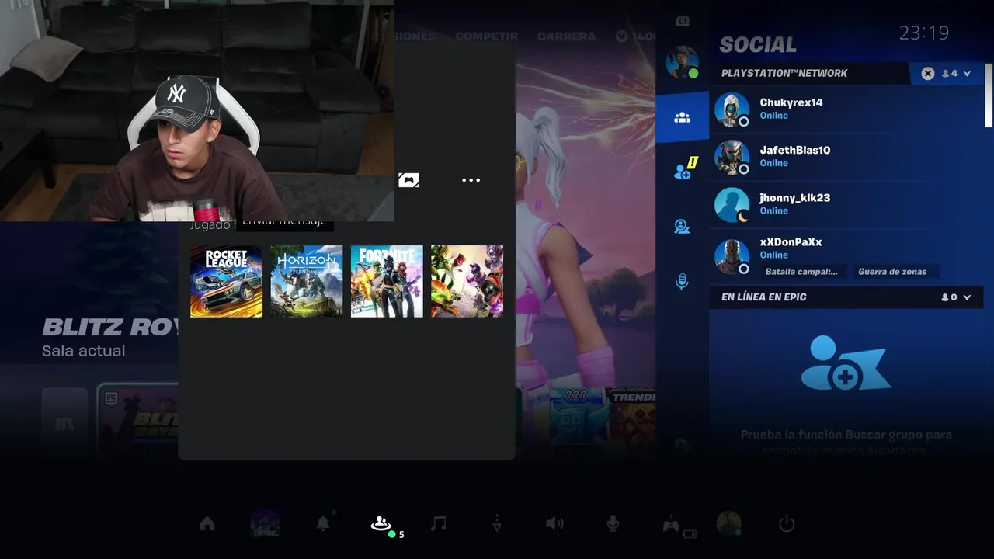Open the Network download status icon
The height and width of the screenshot is (559, 994).
(497, 524)
